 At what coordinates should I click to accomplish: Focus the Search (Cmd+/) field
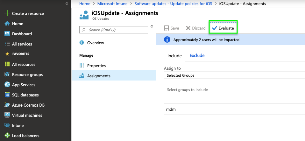(114, 30)
